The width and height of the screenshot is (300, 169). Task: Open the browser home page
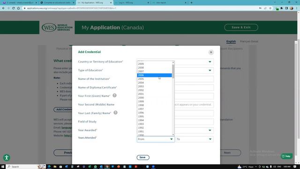coord(18,8)
